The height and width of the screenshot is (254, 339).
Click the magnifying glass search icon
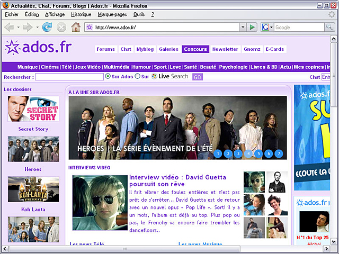[329, 27]
